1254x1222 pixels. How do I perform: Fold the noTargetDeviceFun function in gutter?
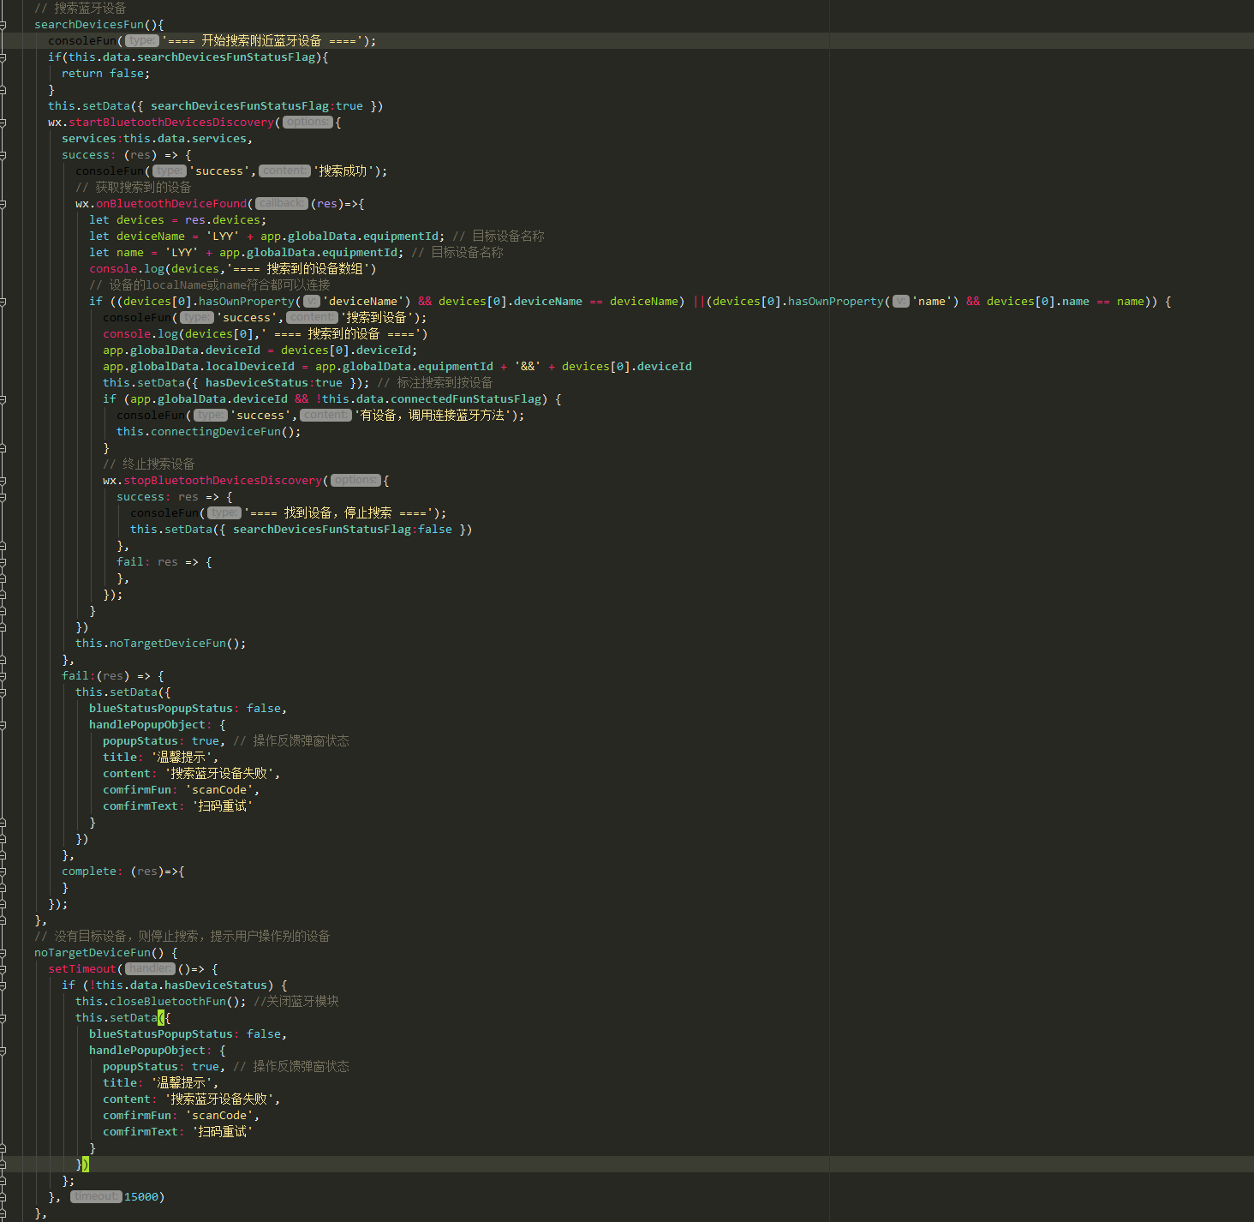point(3,953)
